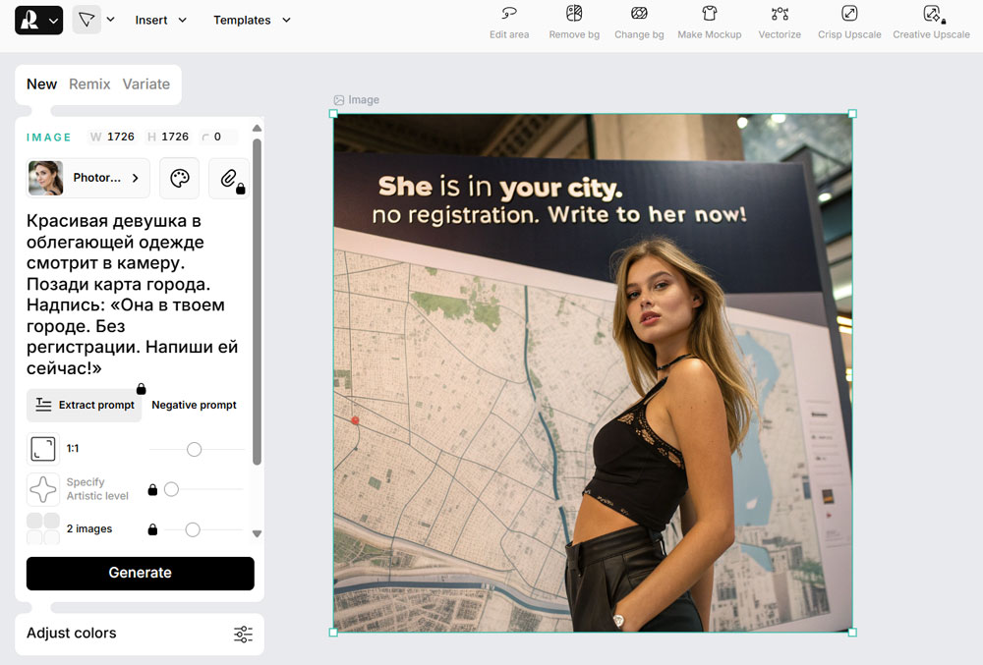The image size is (983, 665).
Task: Expand the Templates dropdown
Action: (253, 20)
